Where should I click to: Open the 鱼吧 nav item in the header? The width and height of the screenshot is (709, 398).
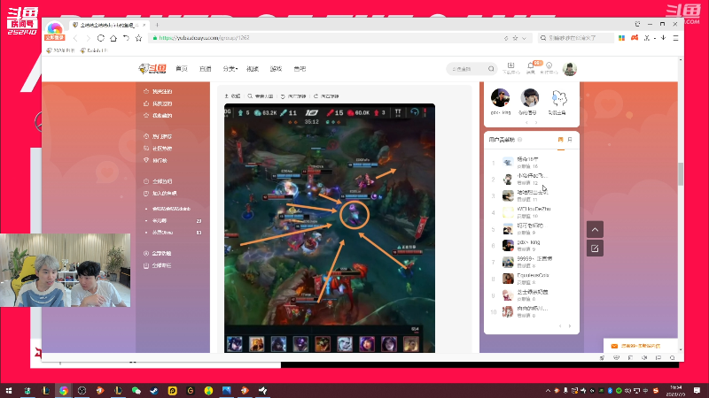point(300,69)
